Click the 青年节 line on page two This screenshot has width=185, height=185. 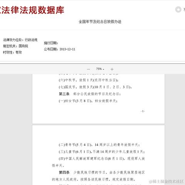pos(99,145)
